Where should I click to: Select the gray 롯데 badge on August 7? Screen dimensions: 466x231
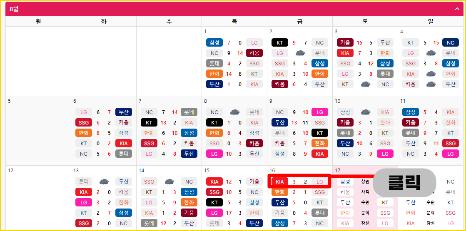189,112
